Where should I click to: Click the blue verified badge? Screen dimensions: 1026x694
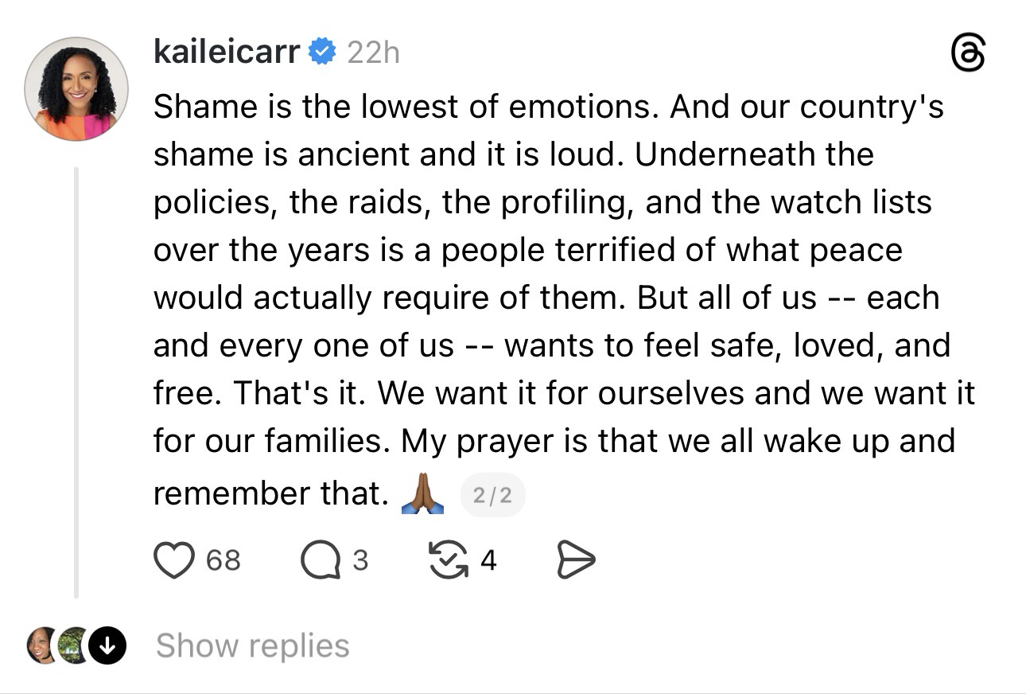[x=322, y=53]
